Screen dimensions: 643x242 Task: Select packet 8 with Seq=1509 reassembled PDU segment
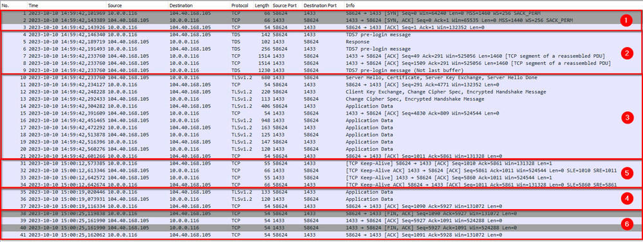tap(322, 63)
